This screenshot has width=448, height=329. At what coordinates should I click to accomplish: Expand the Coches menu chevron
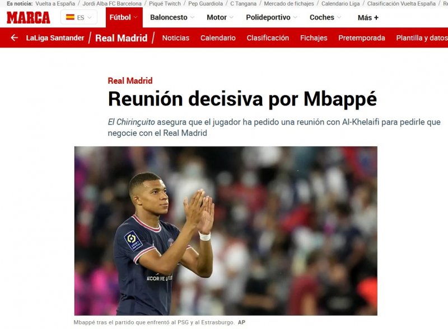[x=339, y=17]
